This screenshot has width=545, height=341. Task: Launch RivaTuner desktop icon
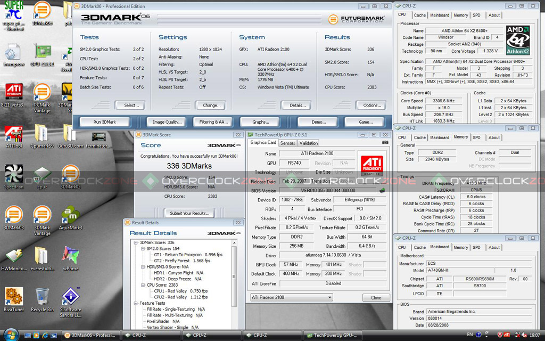click(14, 299)
